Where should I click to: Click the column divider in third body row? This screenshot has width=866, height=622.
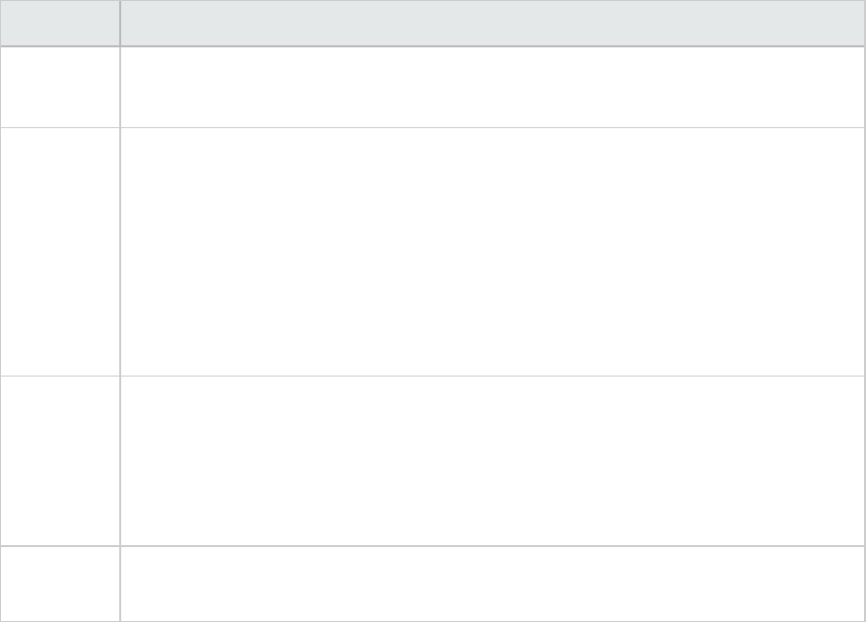(120, 460)
